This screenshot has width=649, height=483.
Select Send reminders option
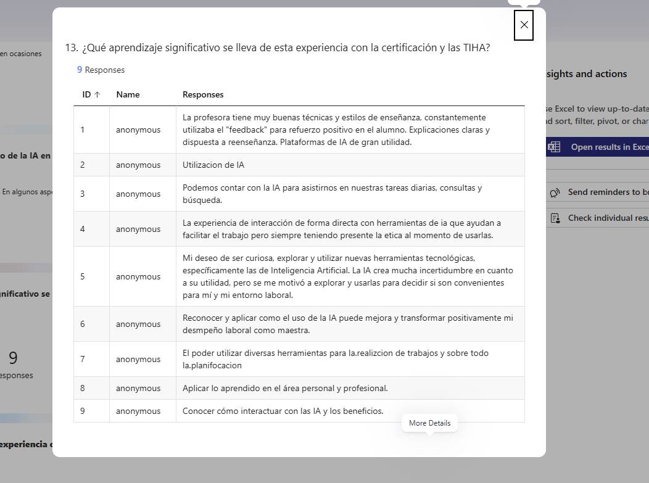[597, 192]
